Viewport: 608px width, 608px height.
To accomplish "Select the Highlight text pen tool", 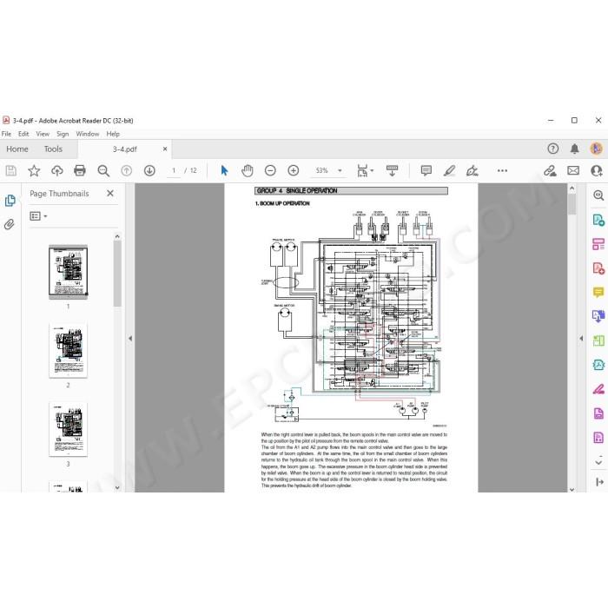I will [x=449, y=170].
